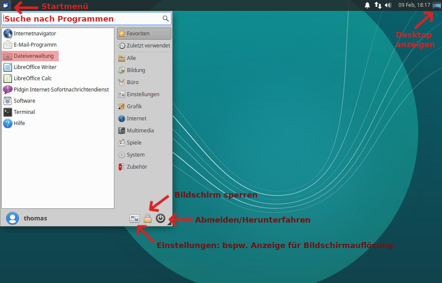Launch Internetnavigator from favorites
The image size is (442, 283).
pos(35,34)
